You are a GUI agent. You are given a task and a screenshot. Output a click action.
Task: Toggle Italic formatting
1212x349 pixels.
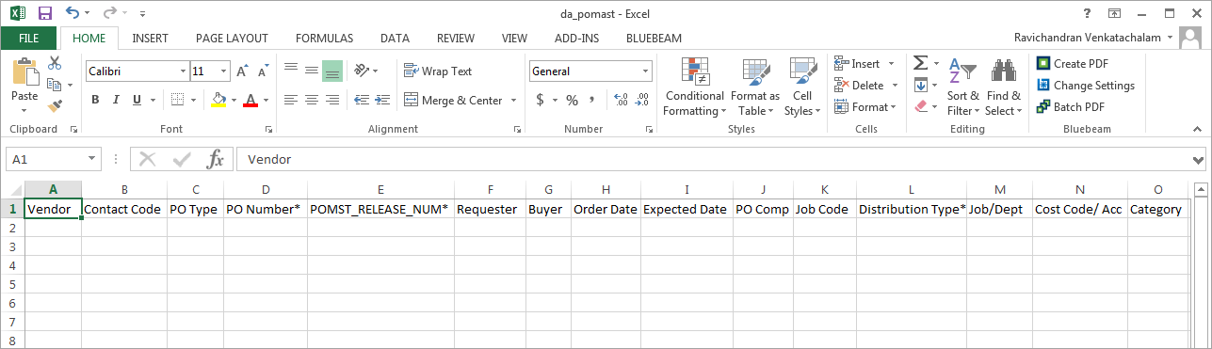[x=117, y=100]
